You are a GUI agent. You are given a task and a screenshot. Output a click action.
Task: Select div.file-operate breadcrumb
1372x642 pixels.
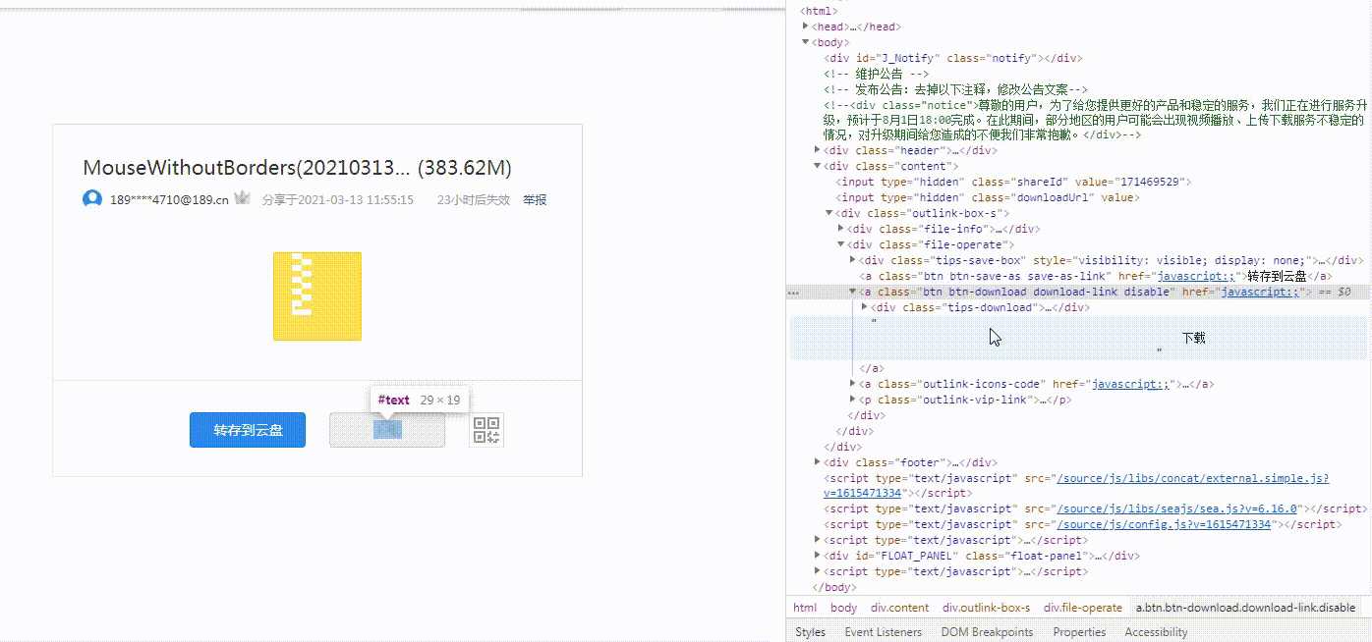click(x=1082, y=608)
